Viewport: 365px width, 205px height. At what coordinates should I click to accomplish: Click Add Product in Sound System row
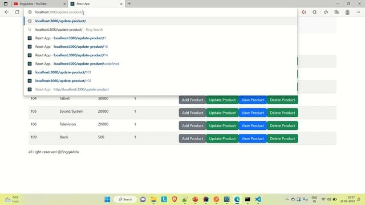[192, 113]
